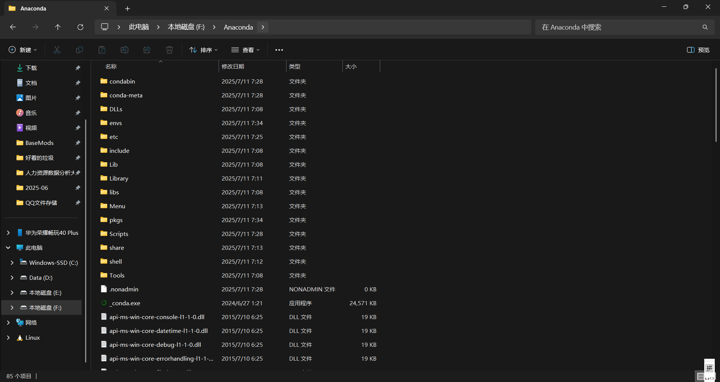Open the 查看 view dropdown

[x=246, y=50]
